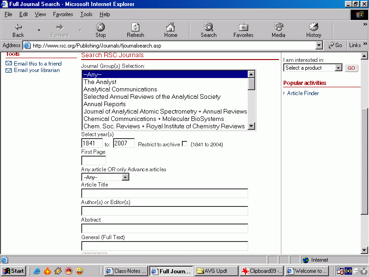Viewport: 369px width, 277px height.
Task: Click the First Page input field
Action: coord(94,161)
